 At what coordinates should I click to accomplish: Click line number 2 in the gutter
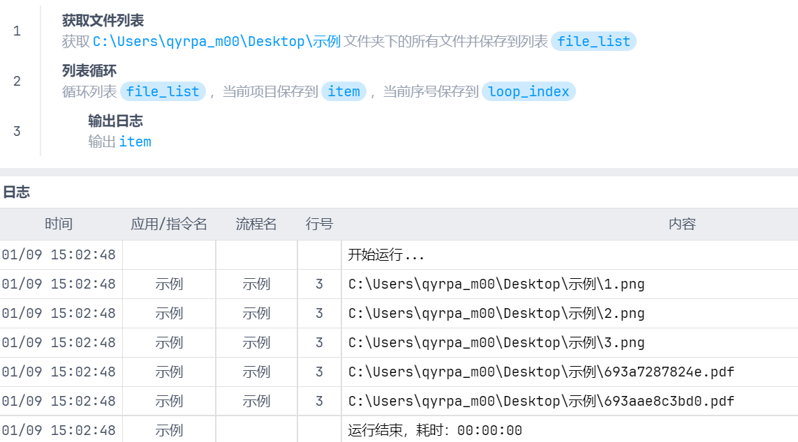tap(17, 81)
